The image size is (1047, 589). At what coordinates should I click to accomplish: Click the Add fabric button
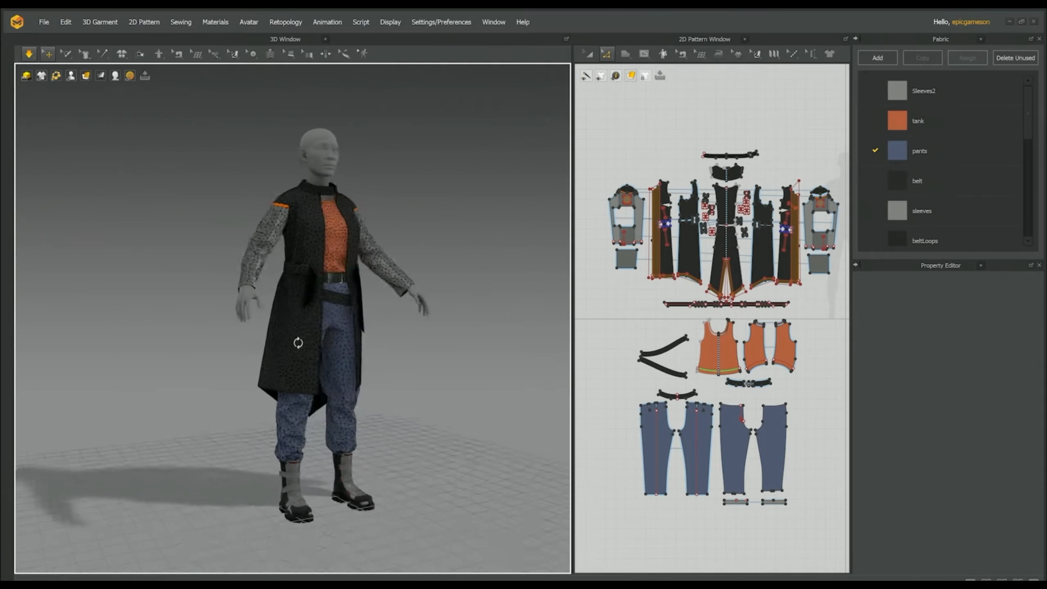(877, 58)
